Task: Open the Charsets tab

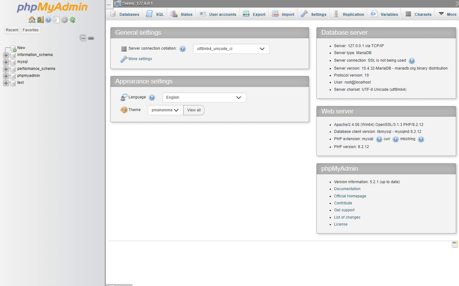Action: point(418,14)
